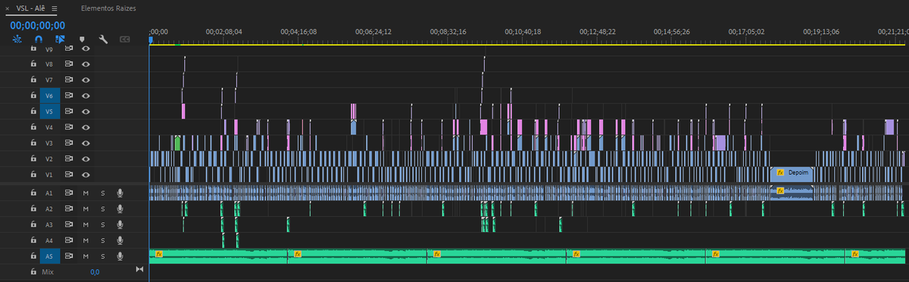Toggle sync lock on track V8
909x282 pixels.
(x=69, y=64)
